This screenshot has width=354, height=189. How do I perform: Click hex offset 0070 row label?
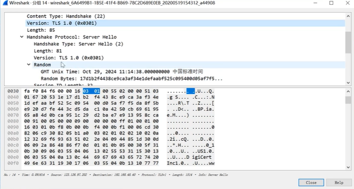(x=13, y=115)
